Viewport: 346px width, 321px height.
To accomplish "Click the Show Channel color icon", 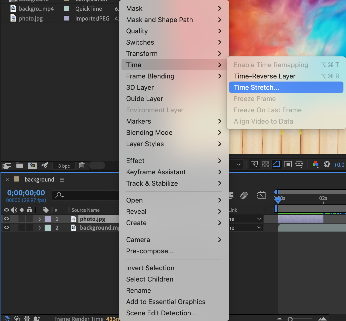I will (x=316, y=164).
